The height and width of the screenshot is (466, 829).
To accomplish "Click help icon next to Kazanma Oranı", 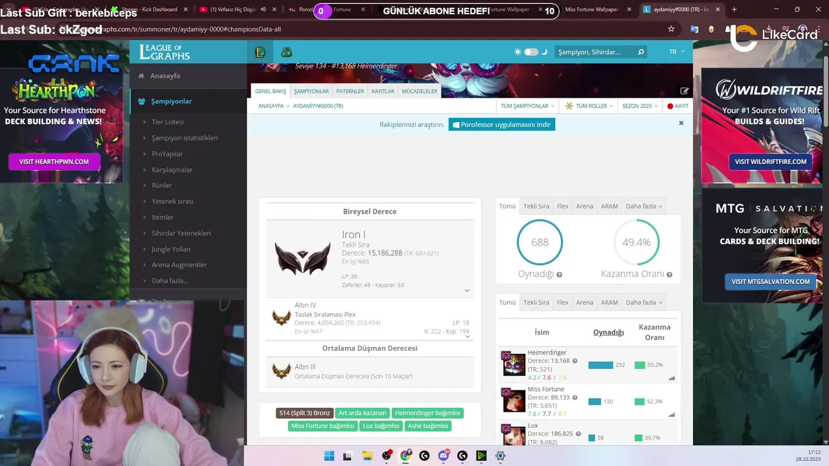I will click(669, 274).
